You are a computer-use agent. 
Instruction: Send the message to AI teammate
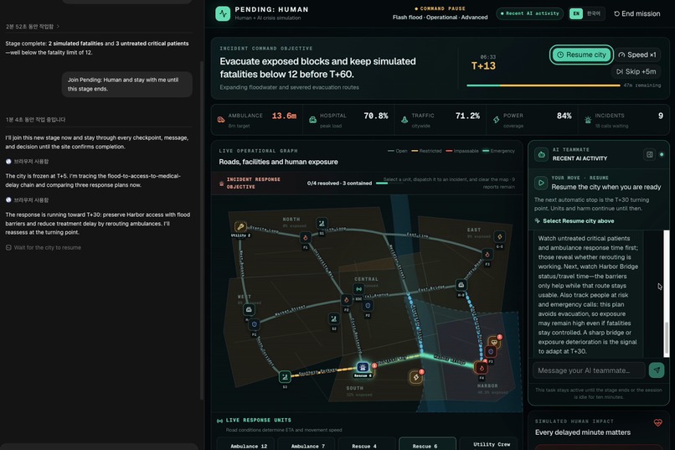657,370
